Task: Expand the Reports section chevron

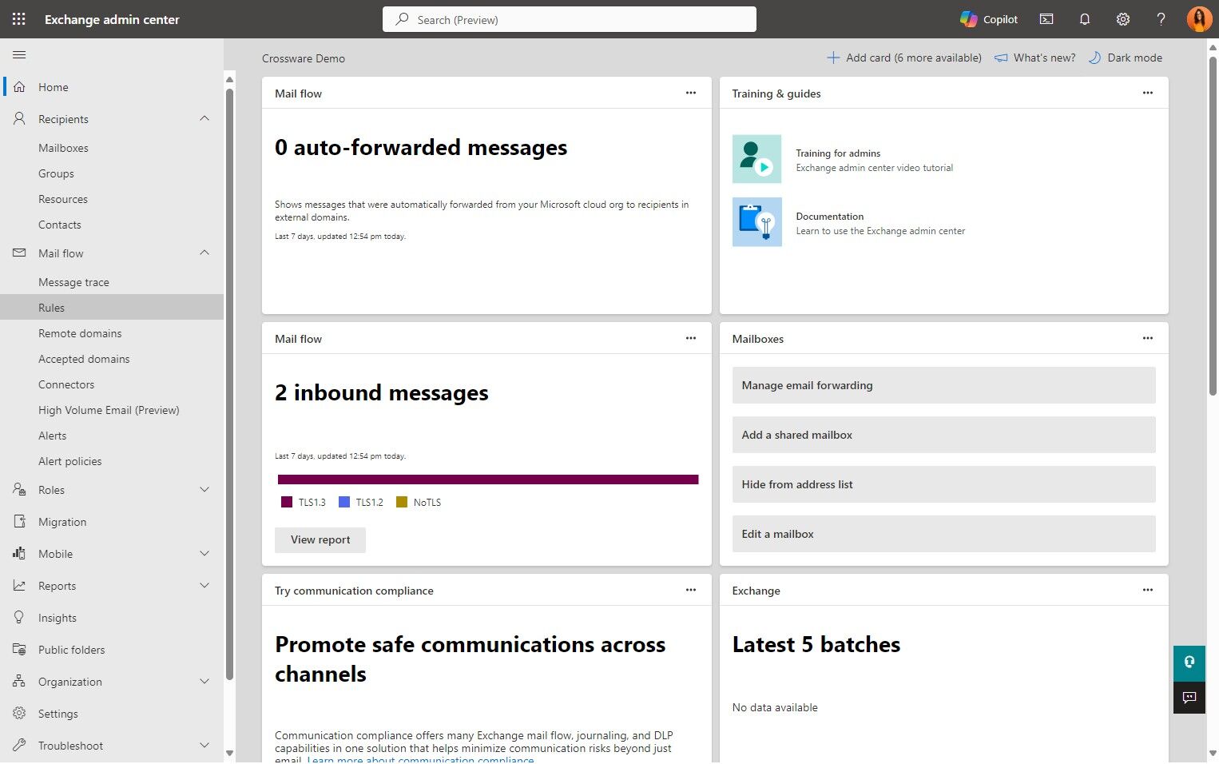Action: (204, 586)
